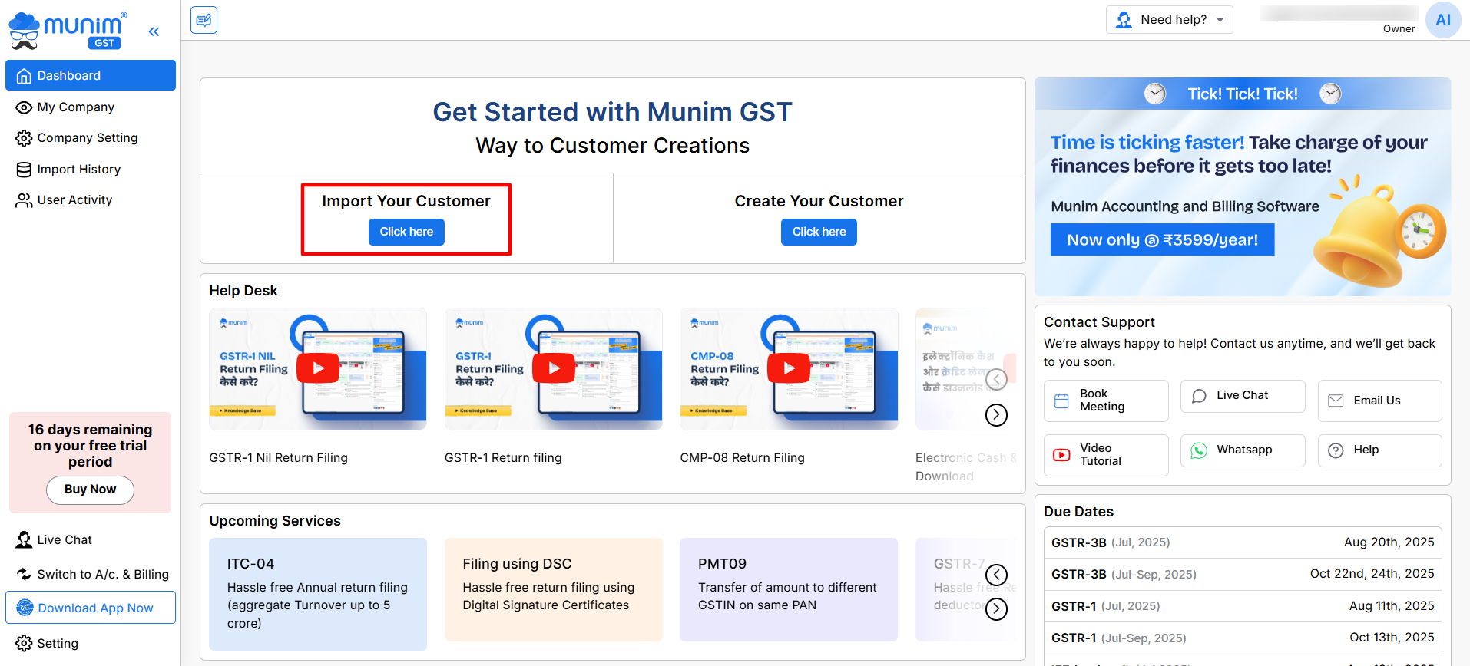Viewport: 1470px width, 666px height.
Task: Click CMP-08 Return Filing title
Action: pos(742,458)
